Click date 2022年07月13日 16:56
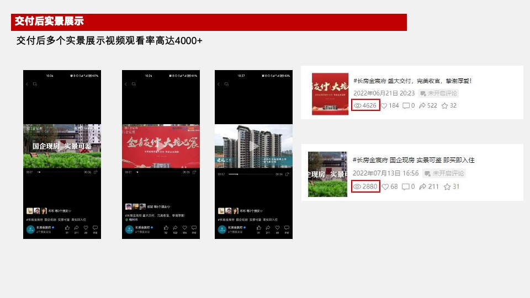Screen dimensions: 530x298 [x=386, y=173]
